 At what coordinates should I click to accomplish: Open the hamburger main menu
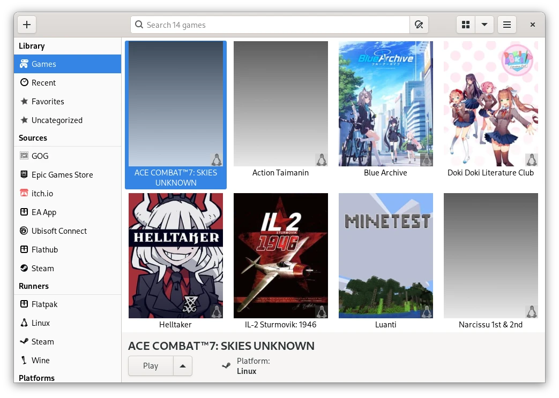click(506, 25)
